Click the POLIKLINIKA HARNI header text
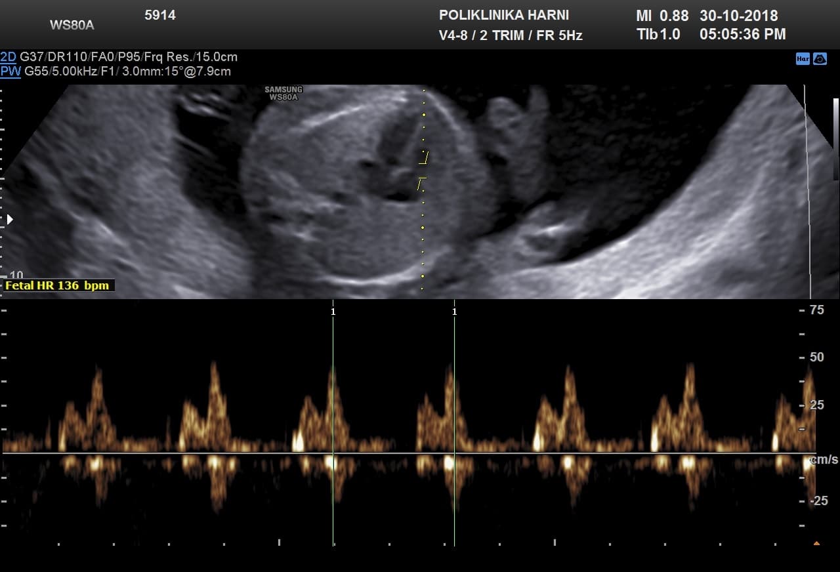The width and height of the screenshot is (840, 572). tap(503, 15)
